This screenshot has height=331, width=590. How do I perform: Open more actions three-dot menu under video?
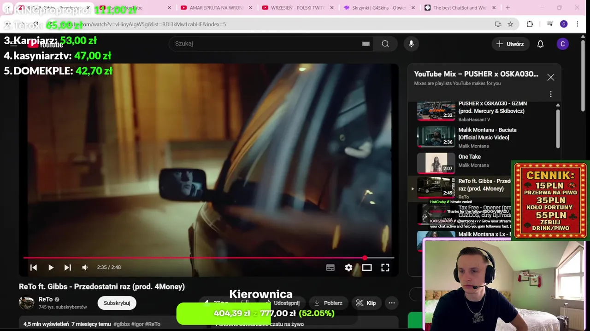pyautogui.click(x=392, y=303)
